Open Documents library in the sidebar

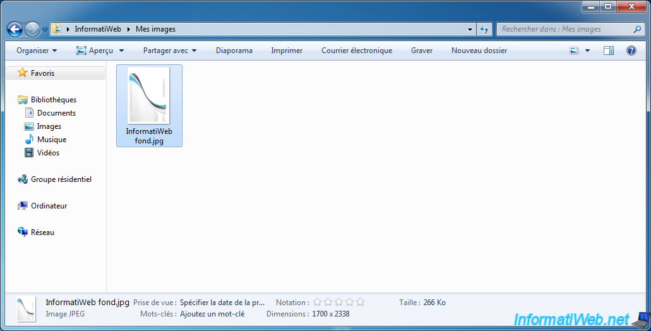[x=56, y=113]
